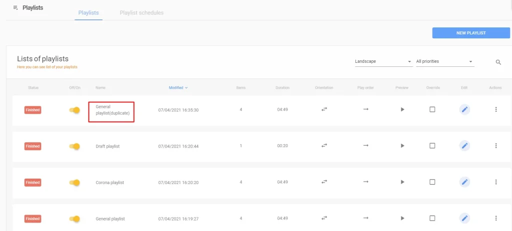Check Override box for Draft playlist

432,146
